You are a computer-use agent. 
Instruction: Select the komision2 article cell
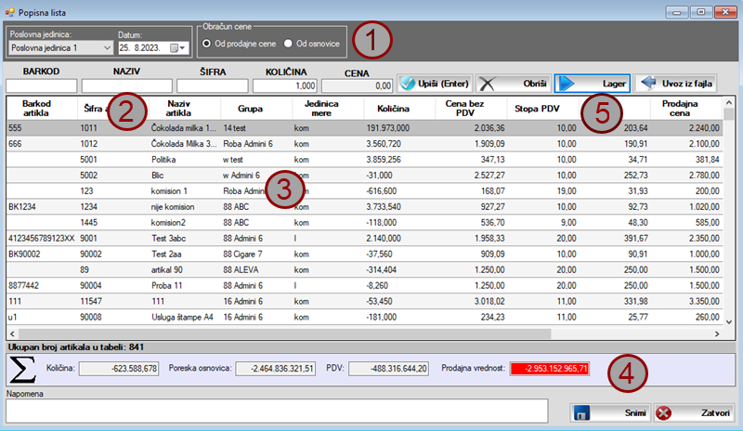pos(185,222)
